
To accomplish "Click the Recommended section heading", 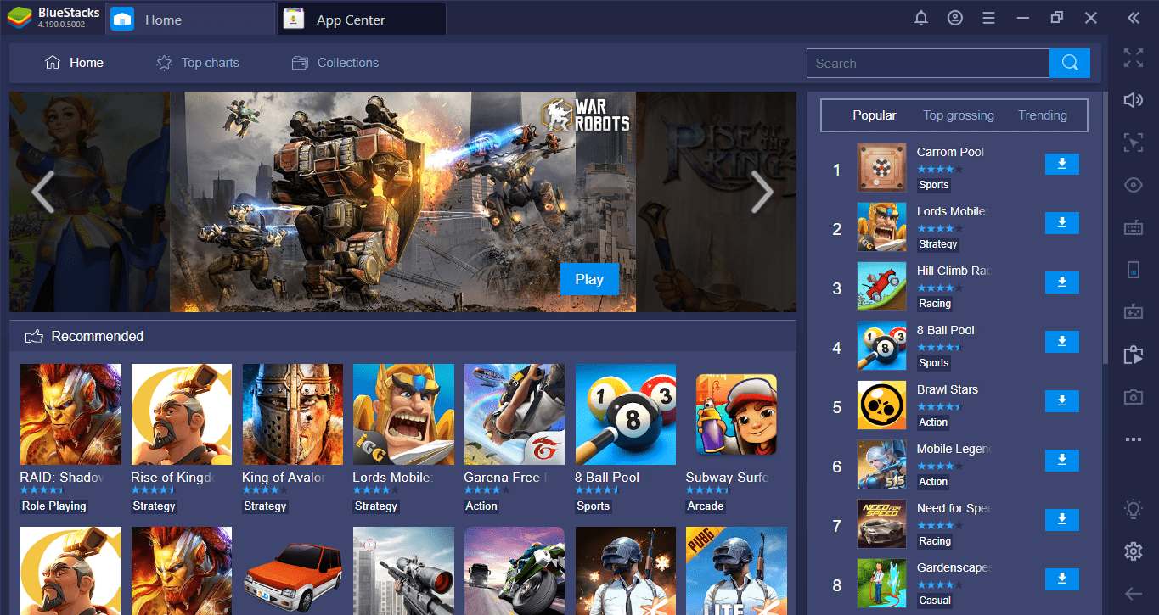I will click(x=98, y=337).
